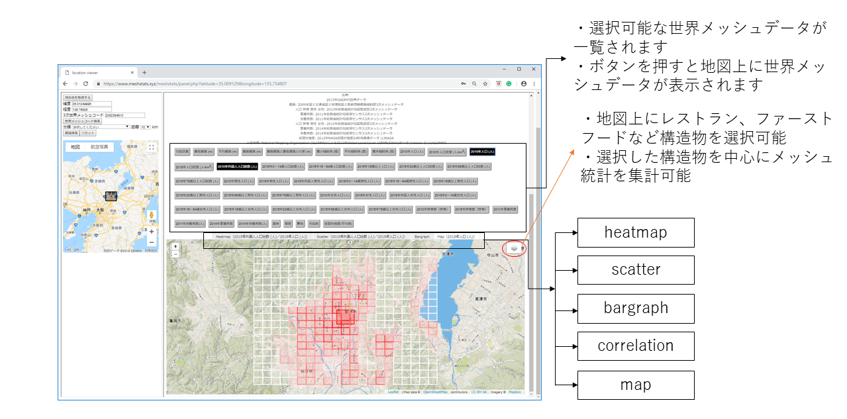Open the 分類 category dropdown
Screen dimensions: 847x419
click(x=101, y=126)
